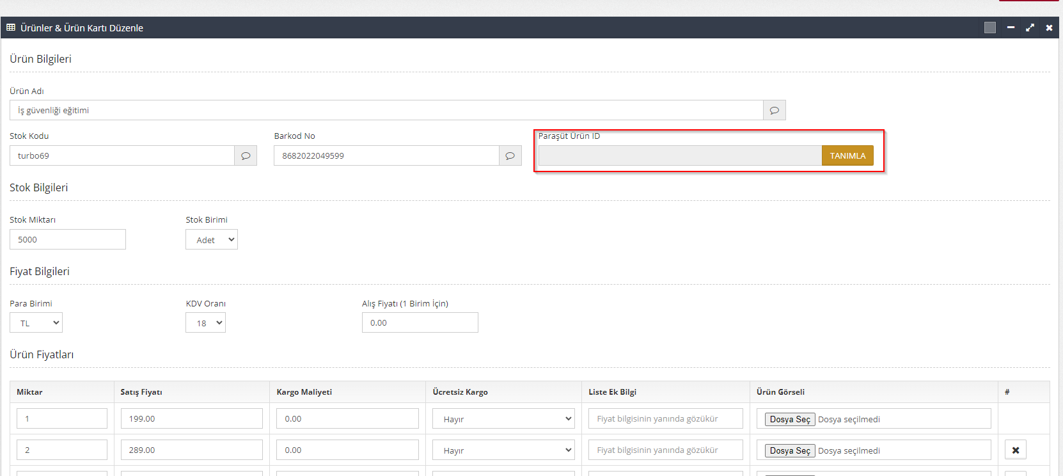
Task: Open Ücretsiz Kargo dropdown in the second row
Action: pyautogui.click(x=503, y=450)
